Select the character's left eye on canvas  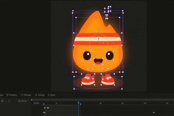tap(87, 55)
